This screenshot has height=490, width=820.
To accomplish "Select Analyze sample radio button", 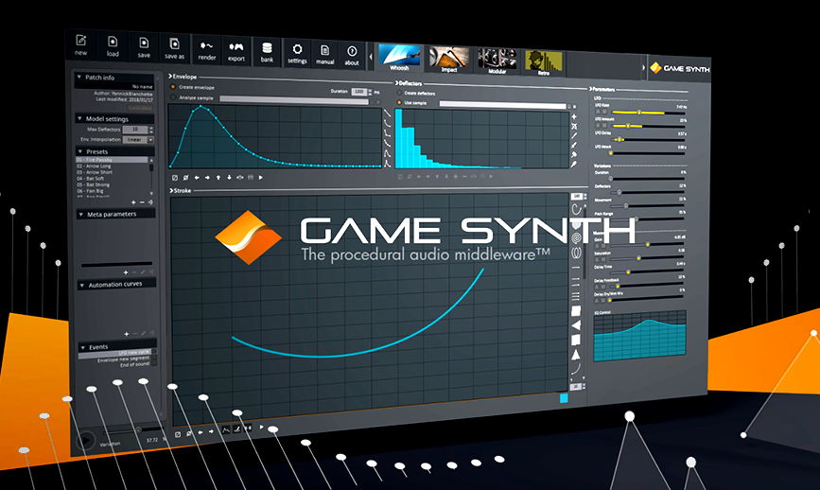I will (x=172, y=97).
